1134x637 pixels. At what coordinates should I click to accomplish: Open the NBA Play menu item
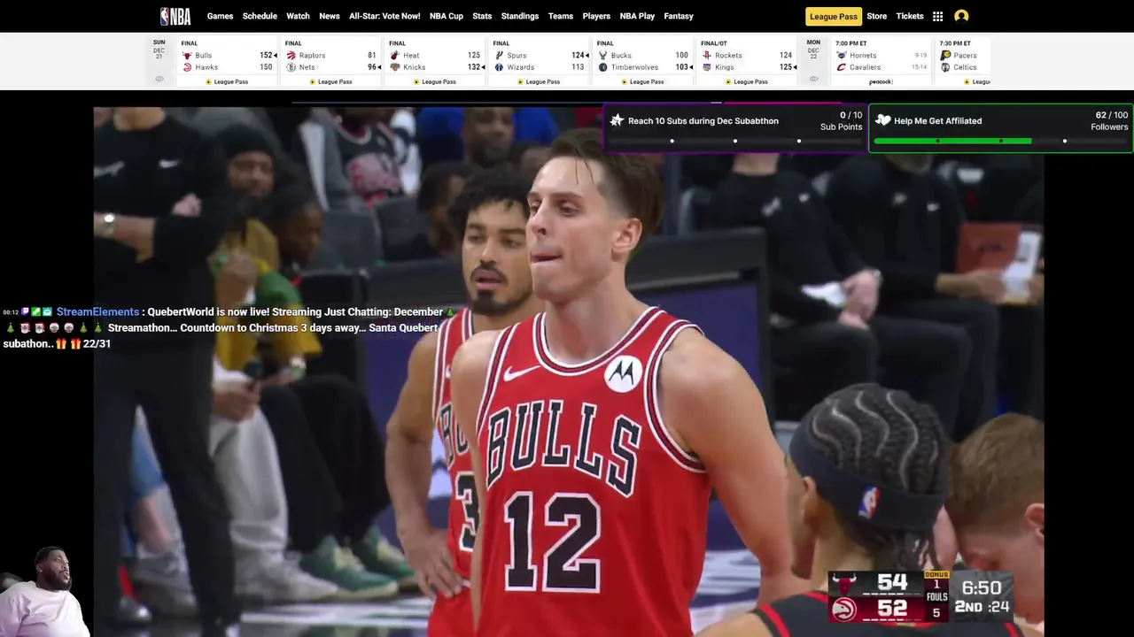[x=637, y=16]
